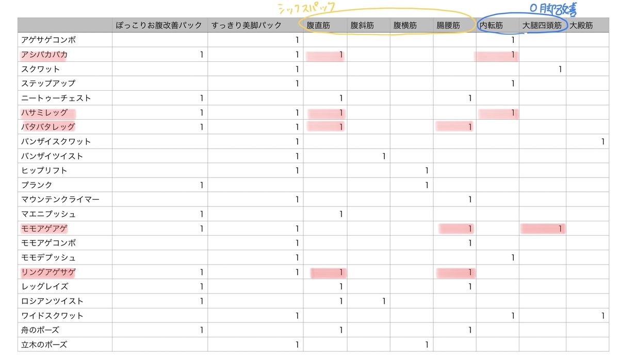Click モモアゲアゲ row's highlighted 1 under 腸腰筋
619x358 pixels.
(x=470, y=228)
